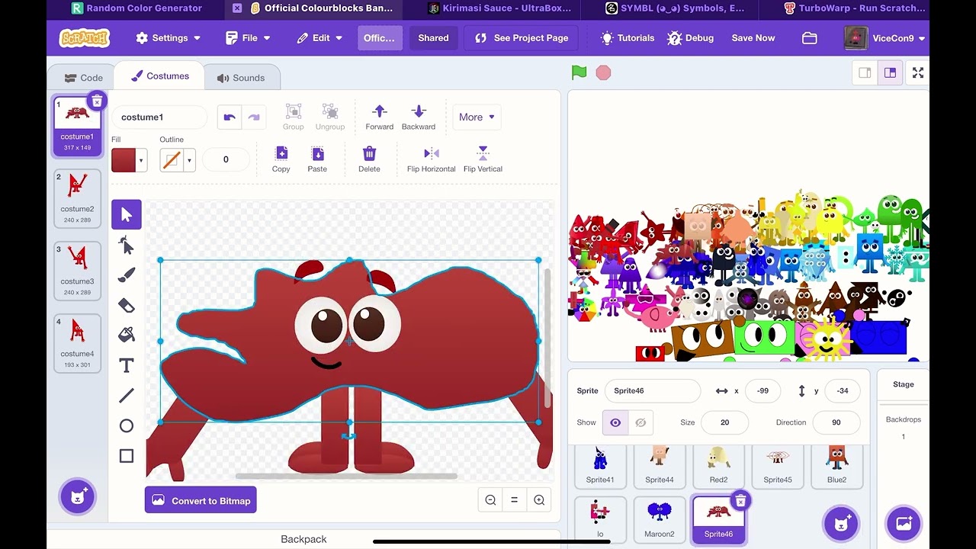Enter full screen stage mode

918,73
